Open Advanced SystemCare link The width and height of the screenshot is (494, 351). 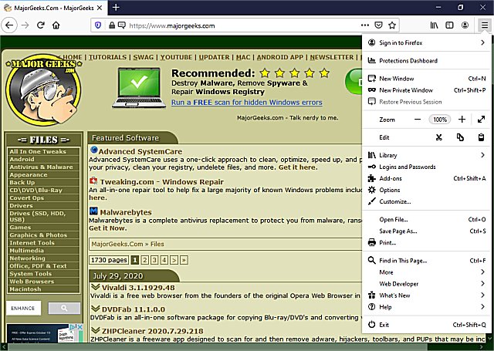140,151
